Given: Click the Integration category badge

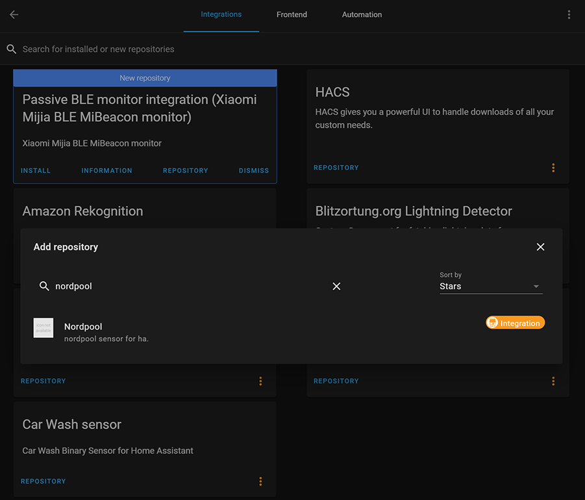Looking at the screenshot, I should click(515, 323).
